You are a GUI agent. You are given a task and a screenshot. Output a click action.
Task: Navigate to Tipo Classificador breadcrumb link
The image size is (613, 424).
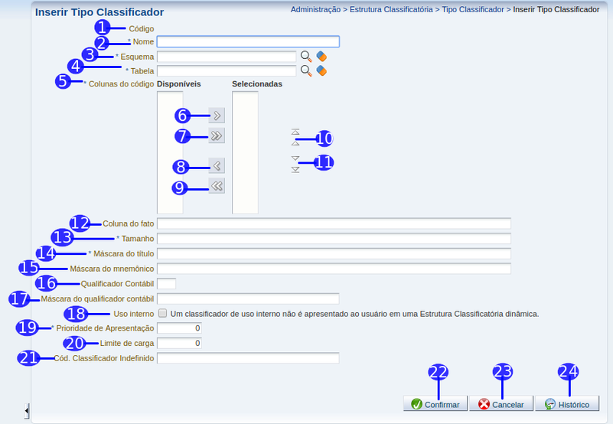coord(472,10)
